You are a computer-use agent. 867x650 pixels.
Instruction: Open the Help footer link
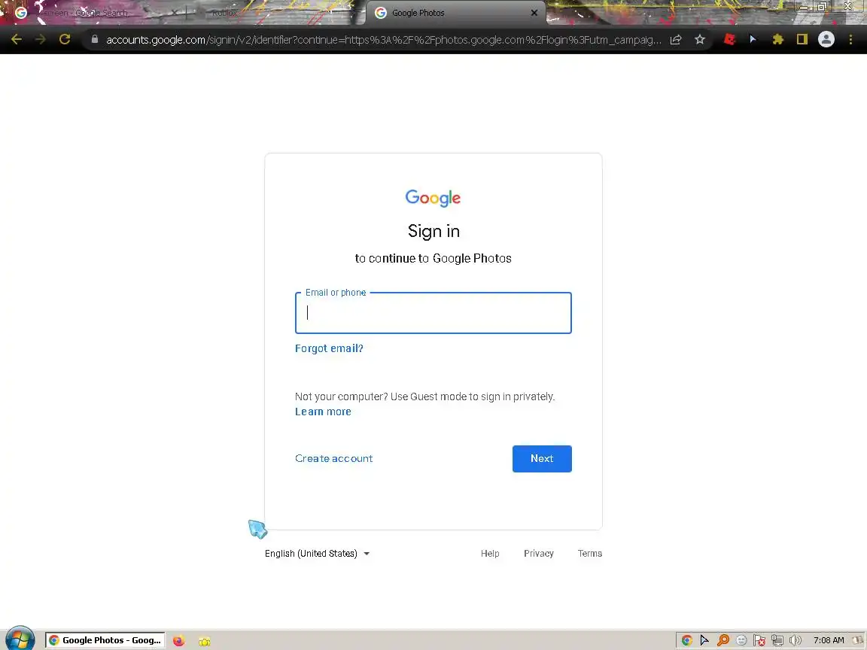(490, 553)
